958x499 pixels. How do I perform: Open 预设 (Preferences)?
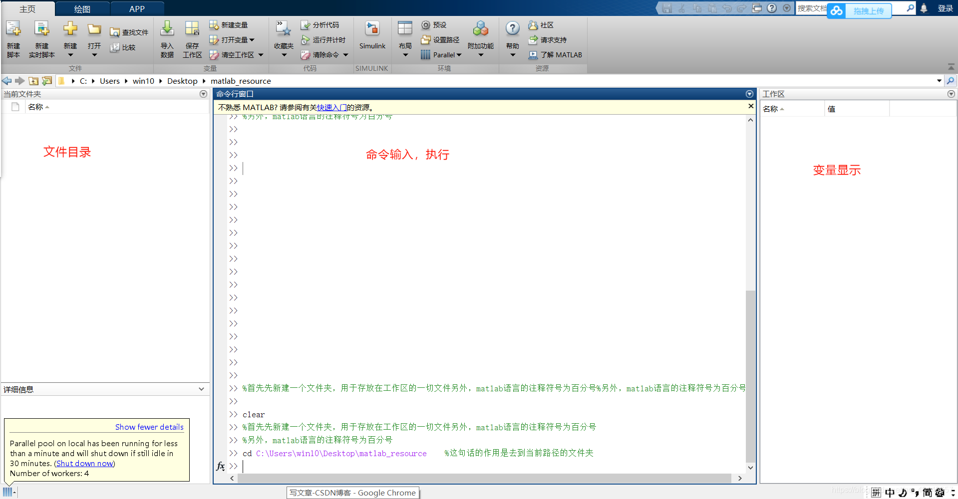coord(433,25)
